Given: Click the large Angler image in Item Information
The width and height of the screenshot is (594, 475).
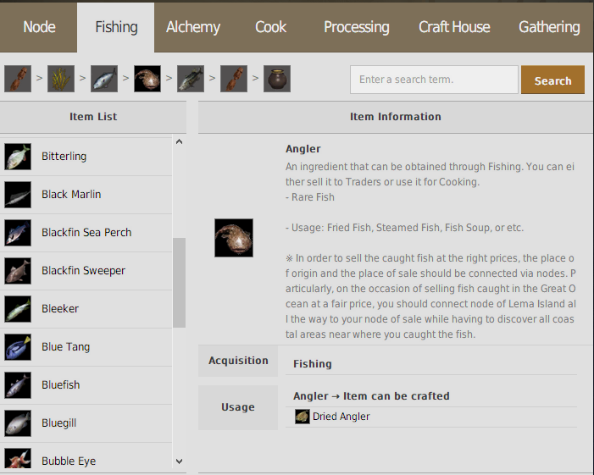Looking at the screenshot, I should pos(234,238).
